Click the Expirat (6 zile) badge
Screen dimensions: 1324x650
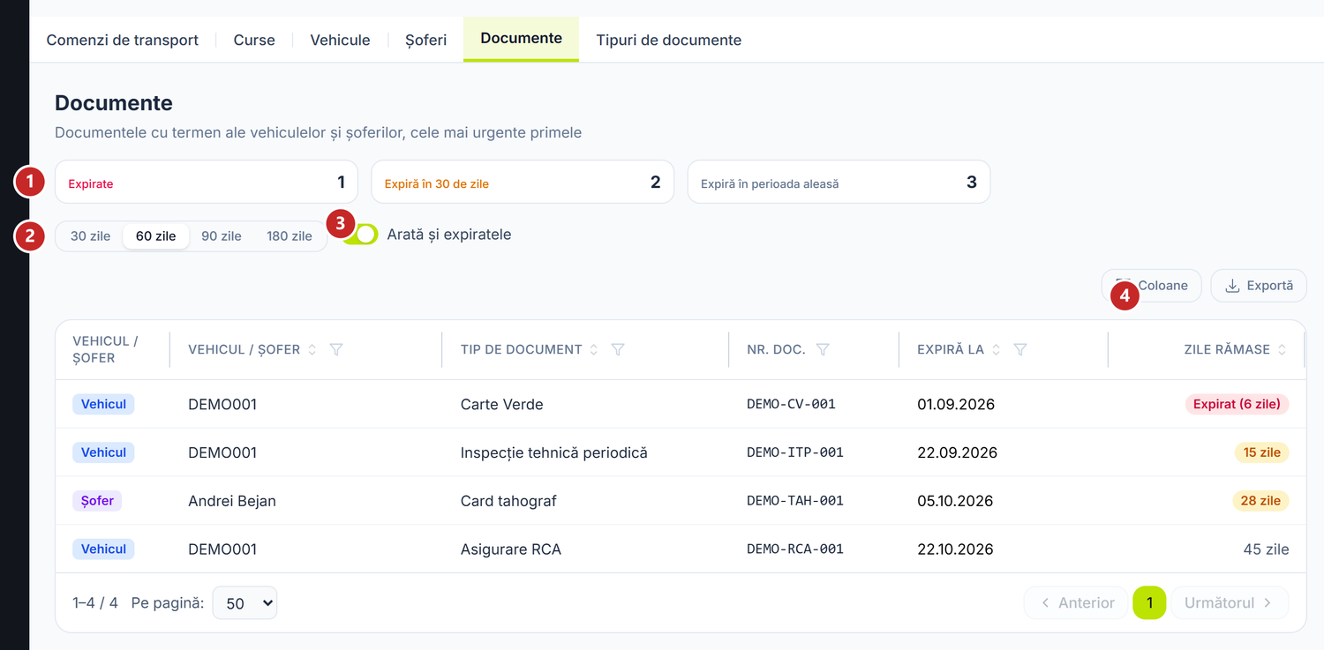[x=1237, y=404]
